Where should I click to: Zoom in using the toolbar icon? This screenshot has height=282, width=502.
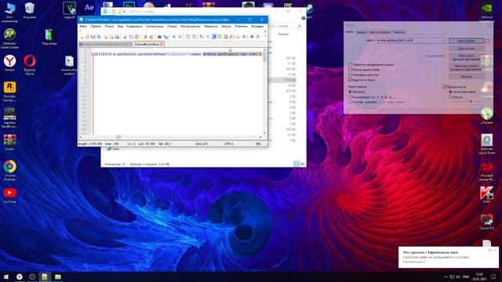174,37
